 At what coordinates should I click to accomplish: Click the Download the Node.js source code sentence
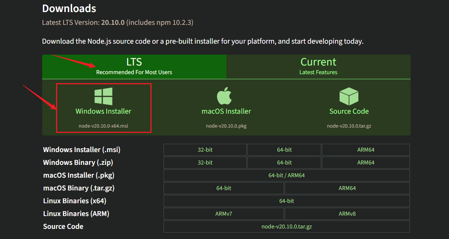click(202, 41)
